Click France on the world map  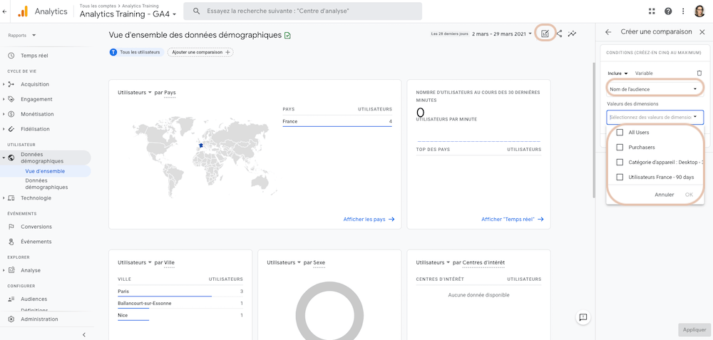click(x=200, y=145)
